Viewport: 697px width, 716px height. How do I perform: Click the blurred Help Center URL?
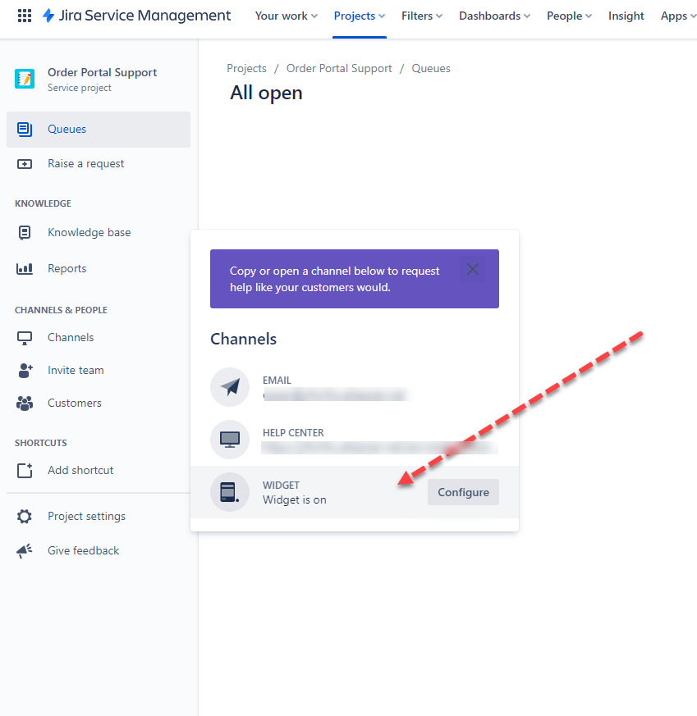pyautogui.click(x=379, y=448)
